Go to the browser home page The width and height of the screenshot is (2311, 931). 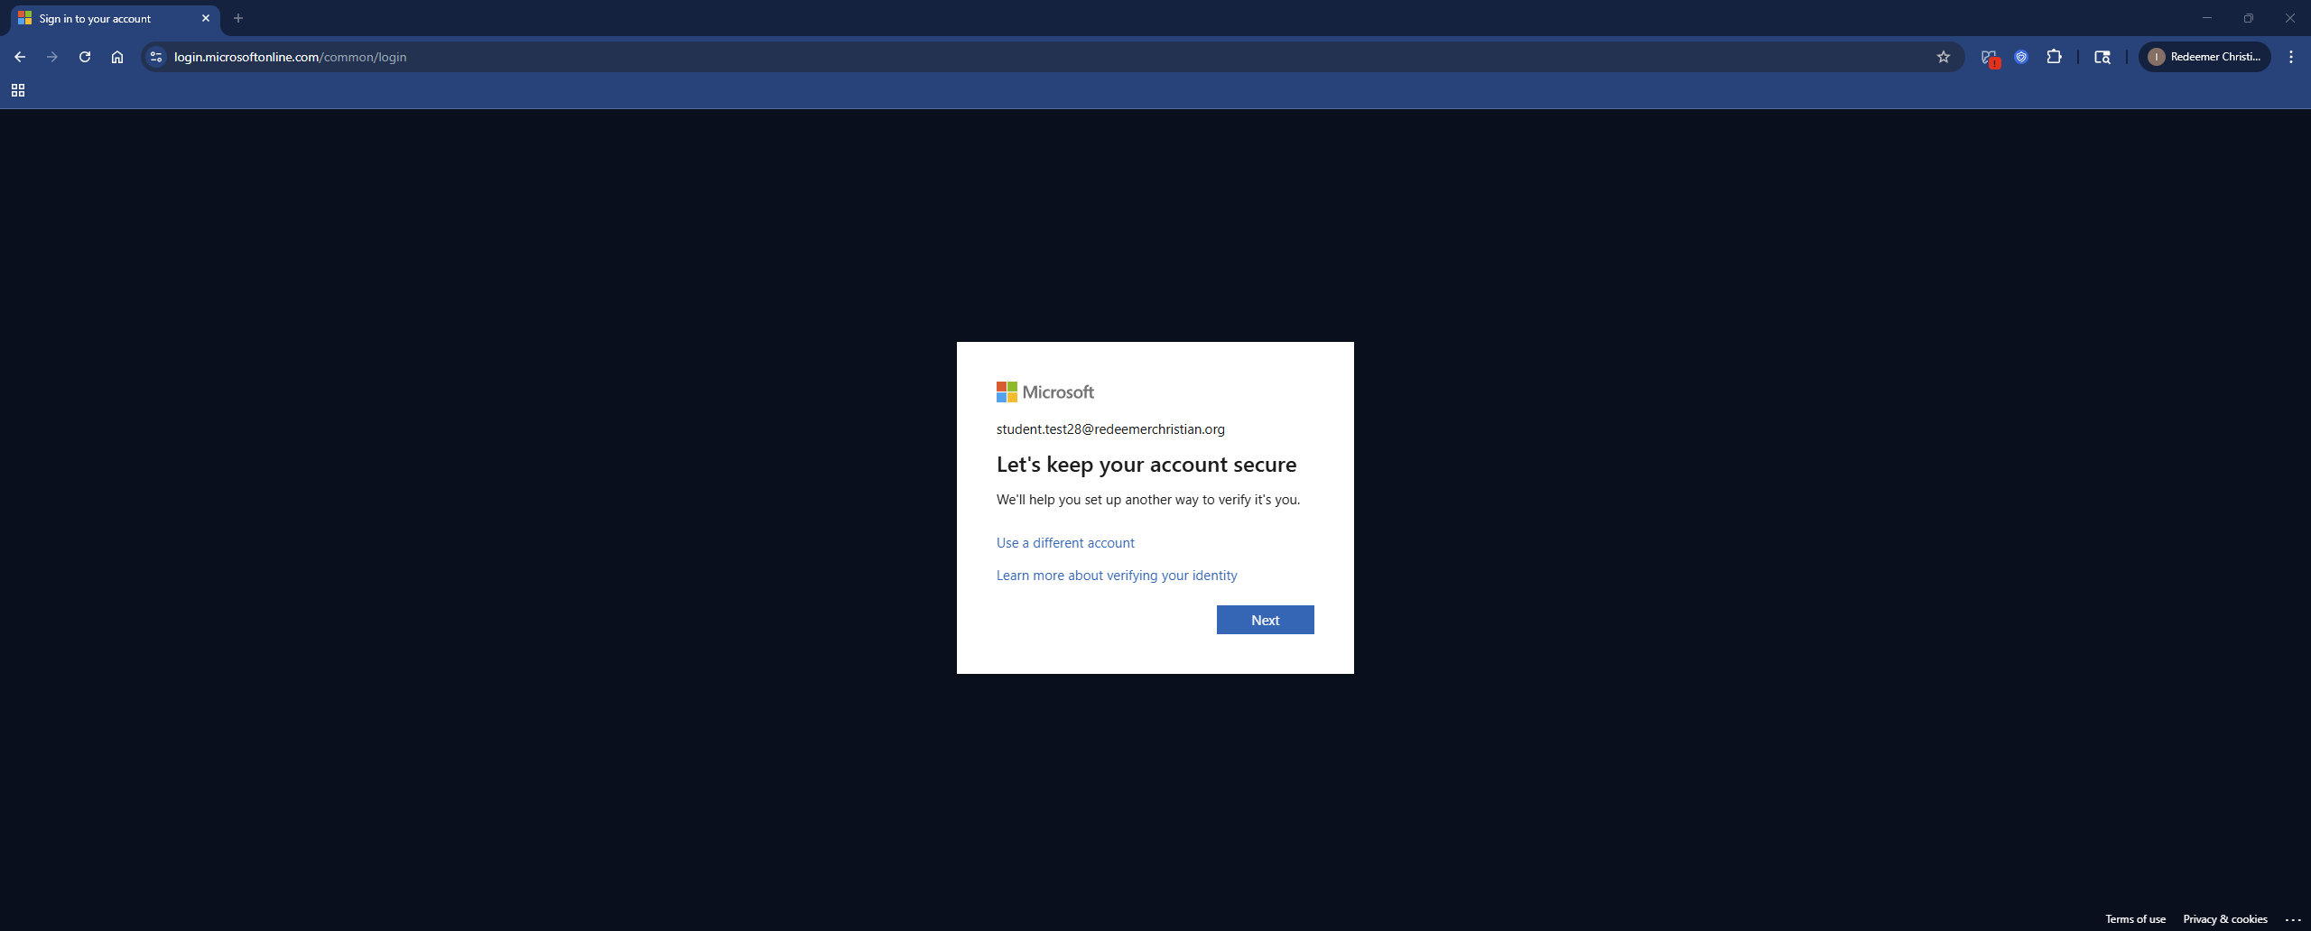click(117, 57)
